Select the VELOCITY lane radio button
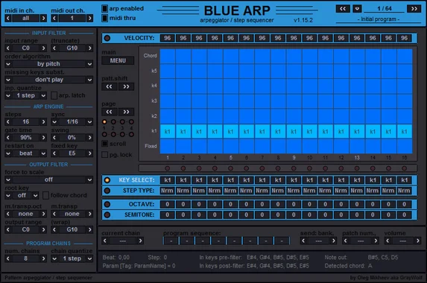427x283 pixels. pos(107,38)
